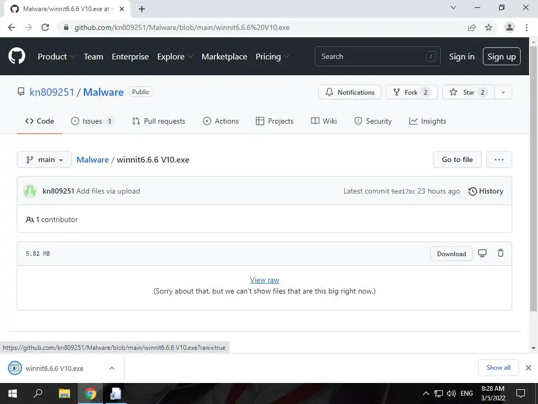Click the Sign in link
Screen dimensions: 538x404
pos(462,57)
